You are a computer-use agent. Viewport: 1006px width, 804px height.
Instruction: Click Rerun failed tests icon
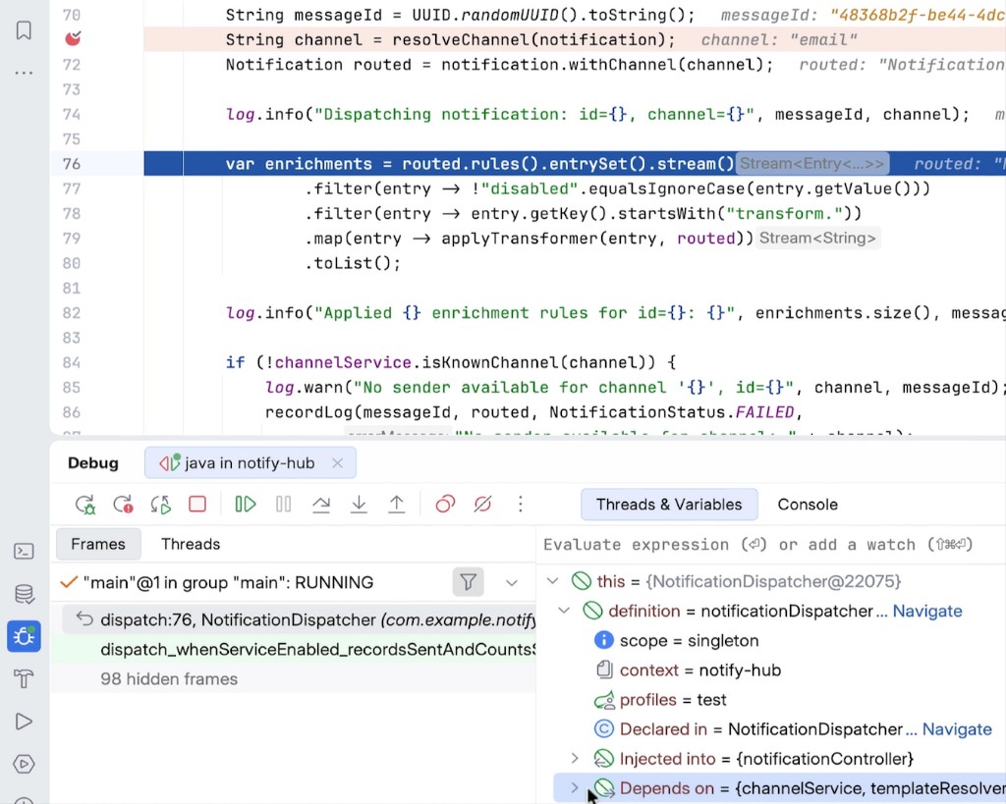click(x=123, y=505)
